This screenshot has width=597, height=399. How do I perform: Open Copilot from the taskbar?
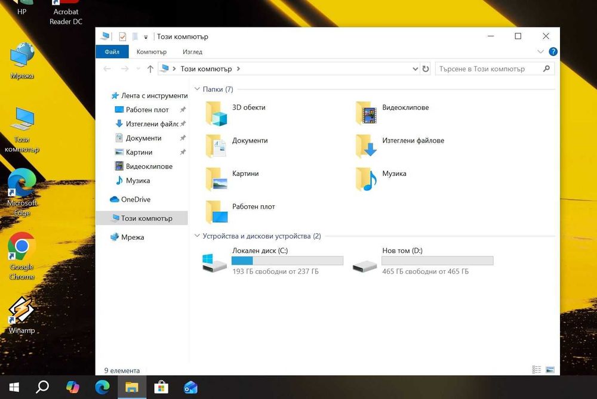[x=72, y=387]
